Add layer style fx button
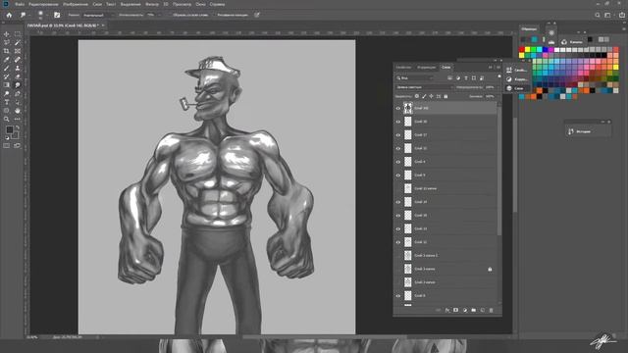628x353 pixels. (x=447, y=310)
